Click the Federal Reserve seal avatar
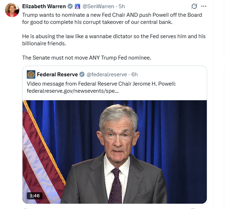The image size is (225, 209). click(31, 75)
